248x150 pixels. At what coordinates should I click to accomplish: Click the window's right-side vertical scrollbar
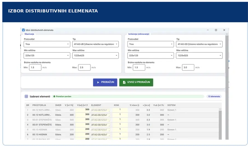click(x=227, y=87)
